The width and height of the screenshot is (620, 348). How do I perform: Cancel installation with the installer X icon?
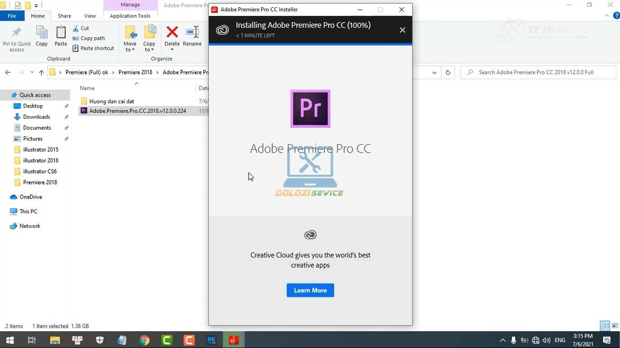click(x=402, y=30)
